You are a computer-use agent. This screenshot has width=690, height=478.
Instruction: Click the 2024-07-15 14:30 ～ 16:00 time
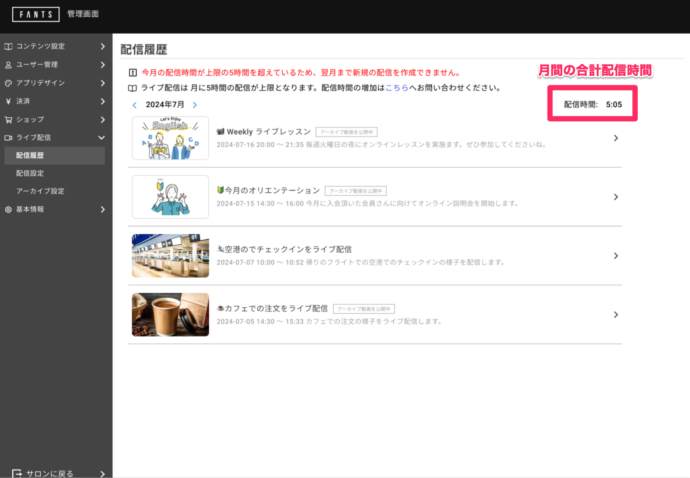260,204
